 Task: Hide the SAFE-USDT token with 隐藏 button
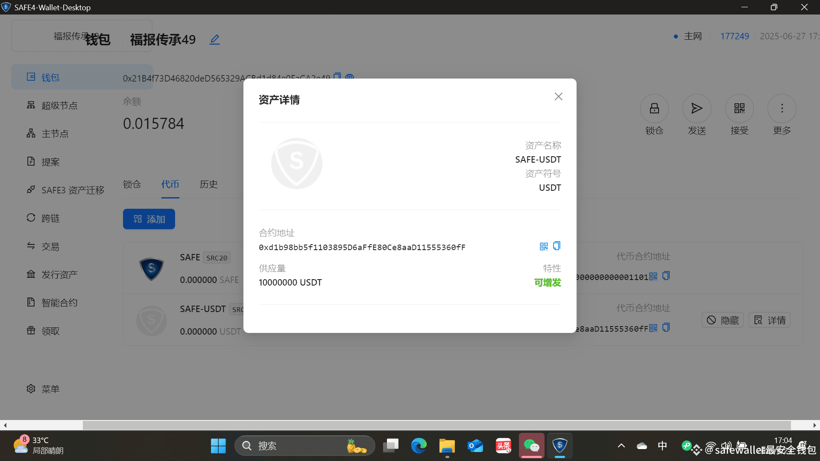pos(722,320)
